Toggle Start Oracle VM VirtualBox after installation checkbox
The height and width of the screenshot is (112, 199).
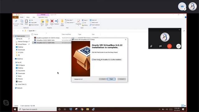pos(93,59)
